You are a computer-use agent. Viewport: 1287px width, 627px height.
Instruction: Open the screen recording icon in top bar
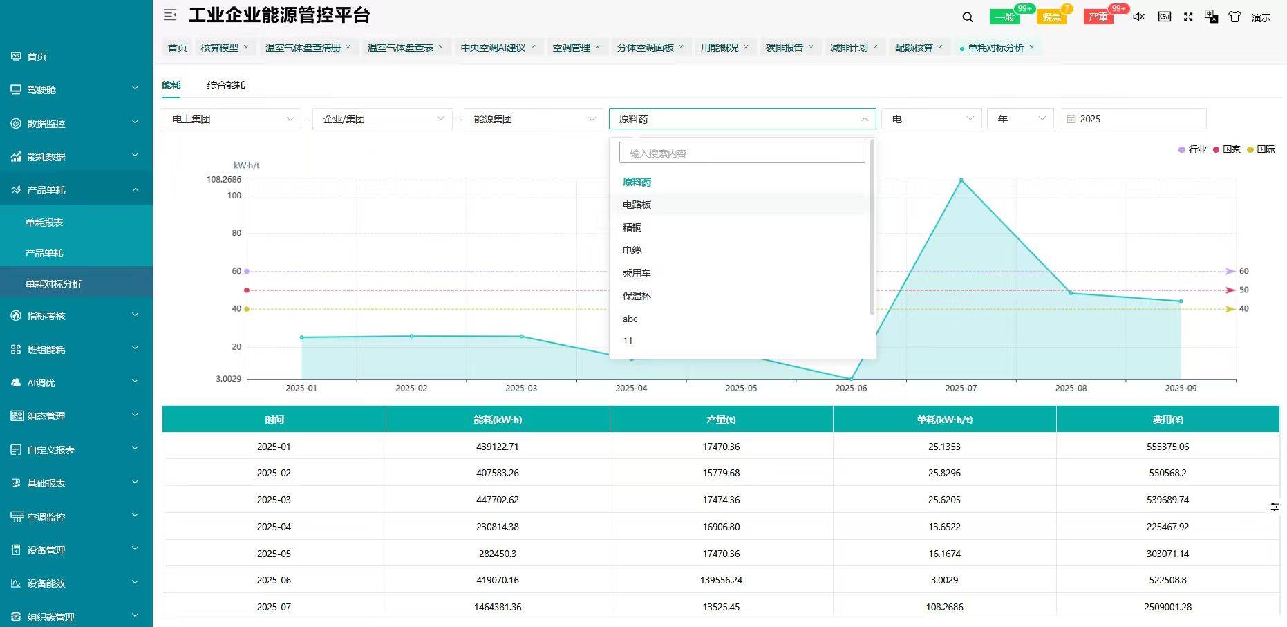[1164, 16]
